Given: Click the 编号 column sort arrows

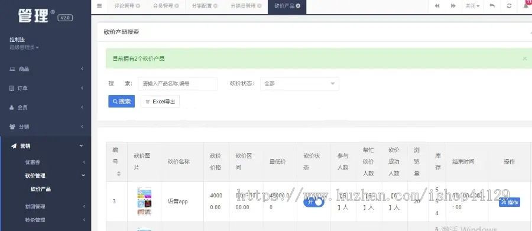Looking at the screenshot, I should (118, 174).
